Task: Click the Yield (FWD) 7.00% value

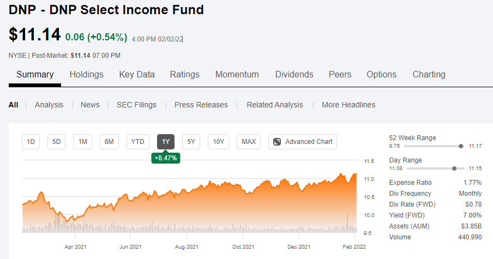Action: 472,215
